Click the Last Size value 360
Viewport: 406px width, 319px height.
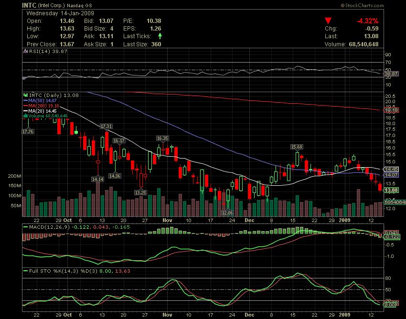coord(156,44)
